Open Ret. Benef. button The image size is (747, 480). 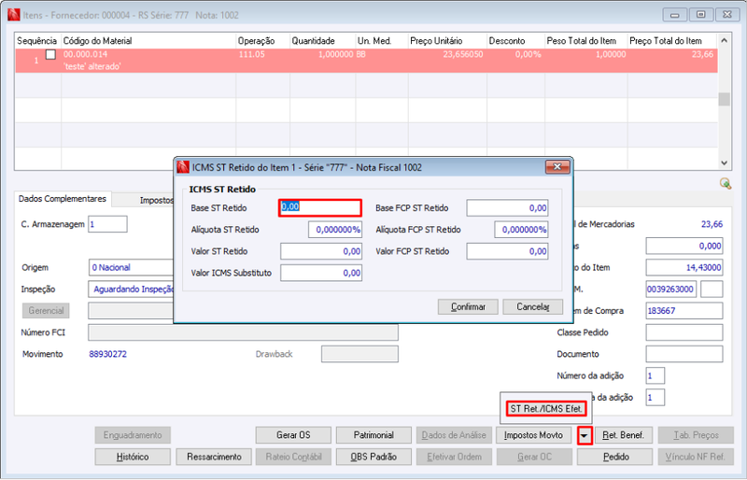click(x=623, y=435)
